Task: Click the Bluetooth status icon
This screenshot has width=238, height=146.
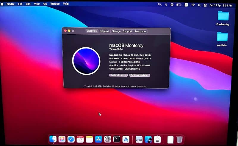Action: click(166, 5)
